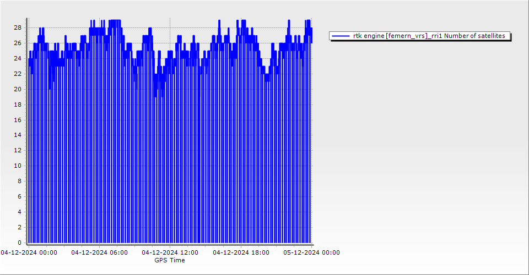The width and height of the screenshot is (529, 275).
Task: Click the 05-12-2024 00:00 x-axis label
Action: [311, 252]
